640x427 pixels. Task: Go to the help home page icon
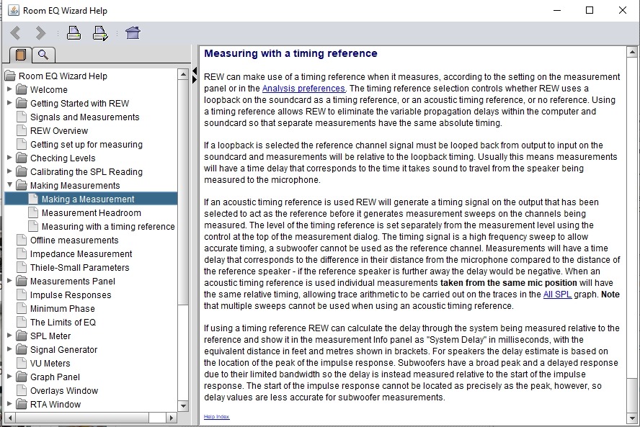click(133, 32)
